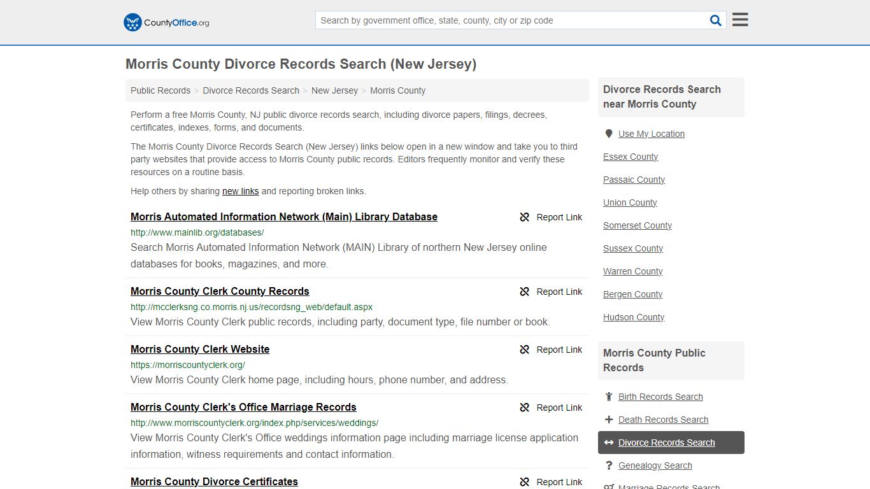The image size is (870, 489).
Task: Go to Sussex County
Action: [633, 248]
